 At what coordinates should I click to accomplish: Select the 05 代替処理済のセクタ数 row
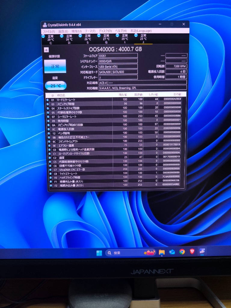pyautogui.click(x=114, y=112)
